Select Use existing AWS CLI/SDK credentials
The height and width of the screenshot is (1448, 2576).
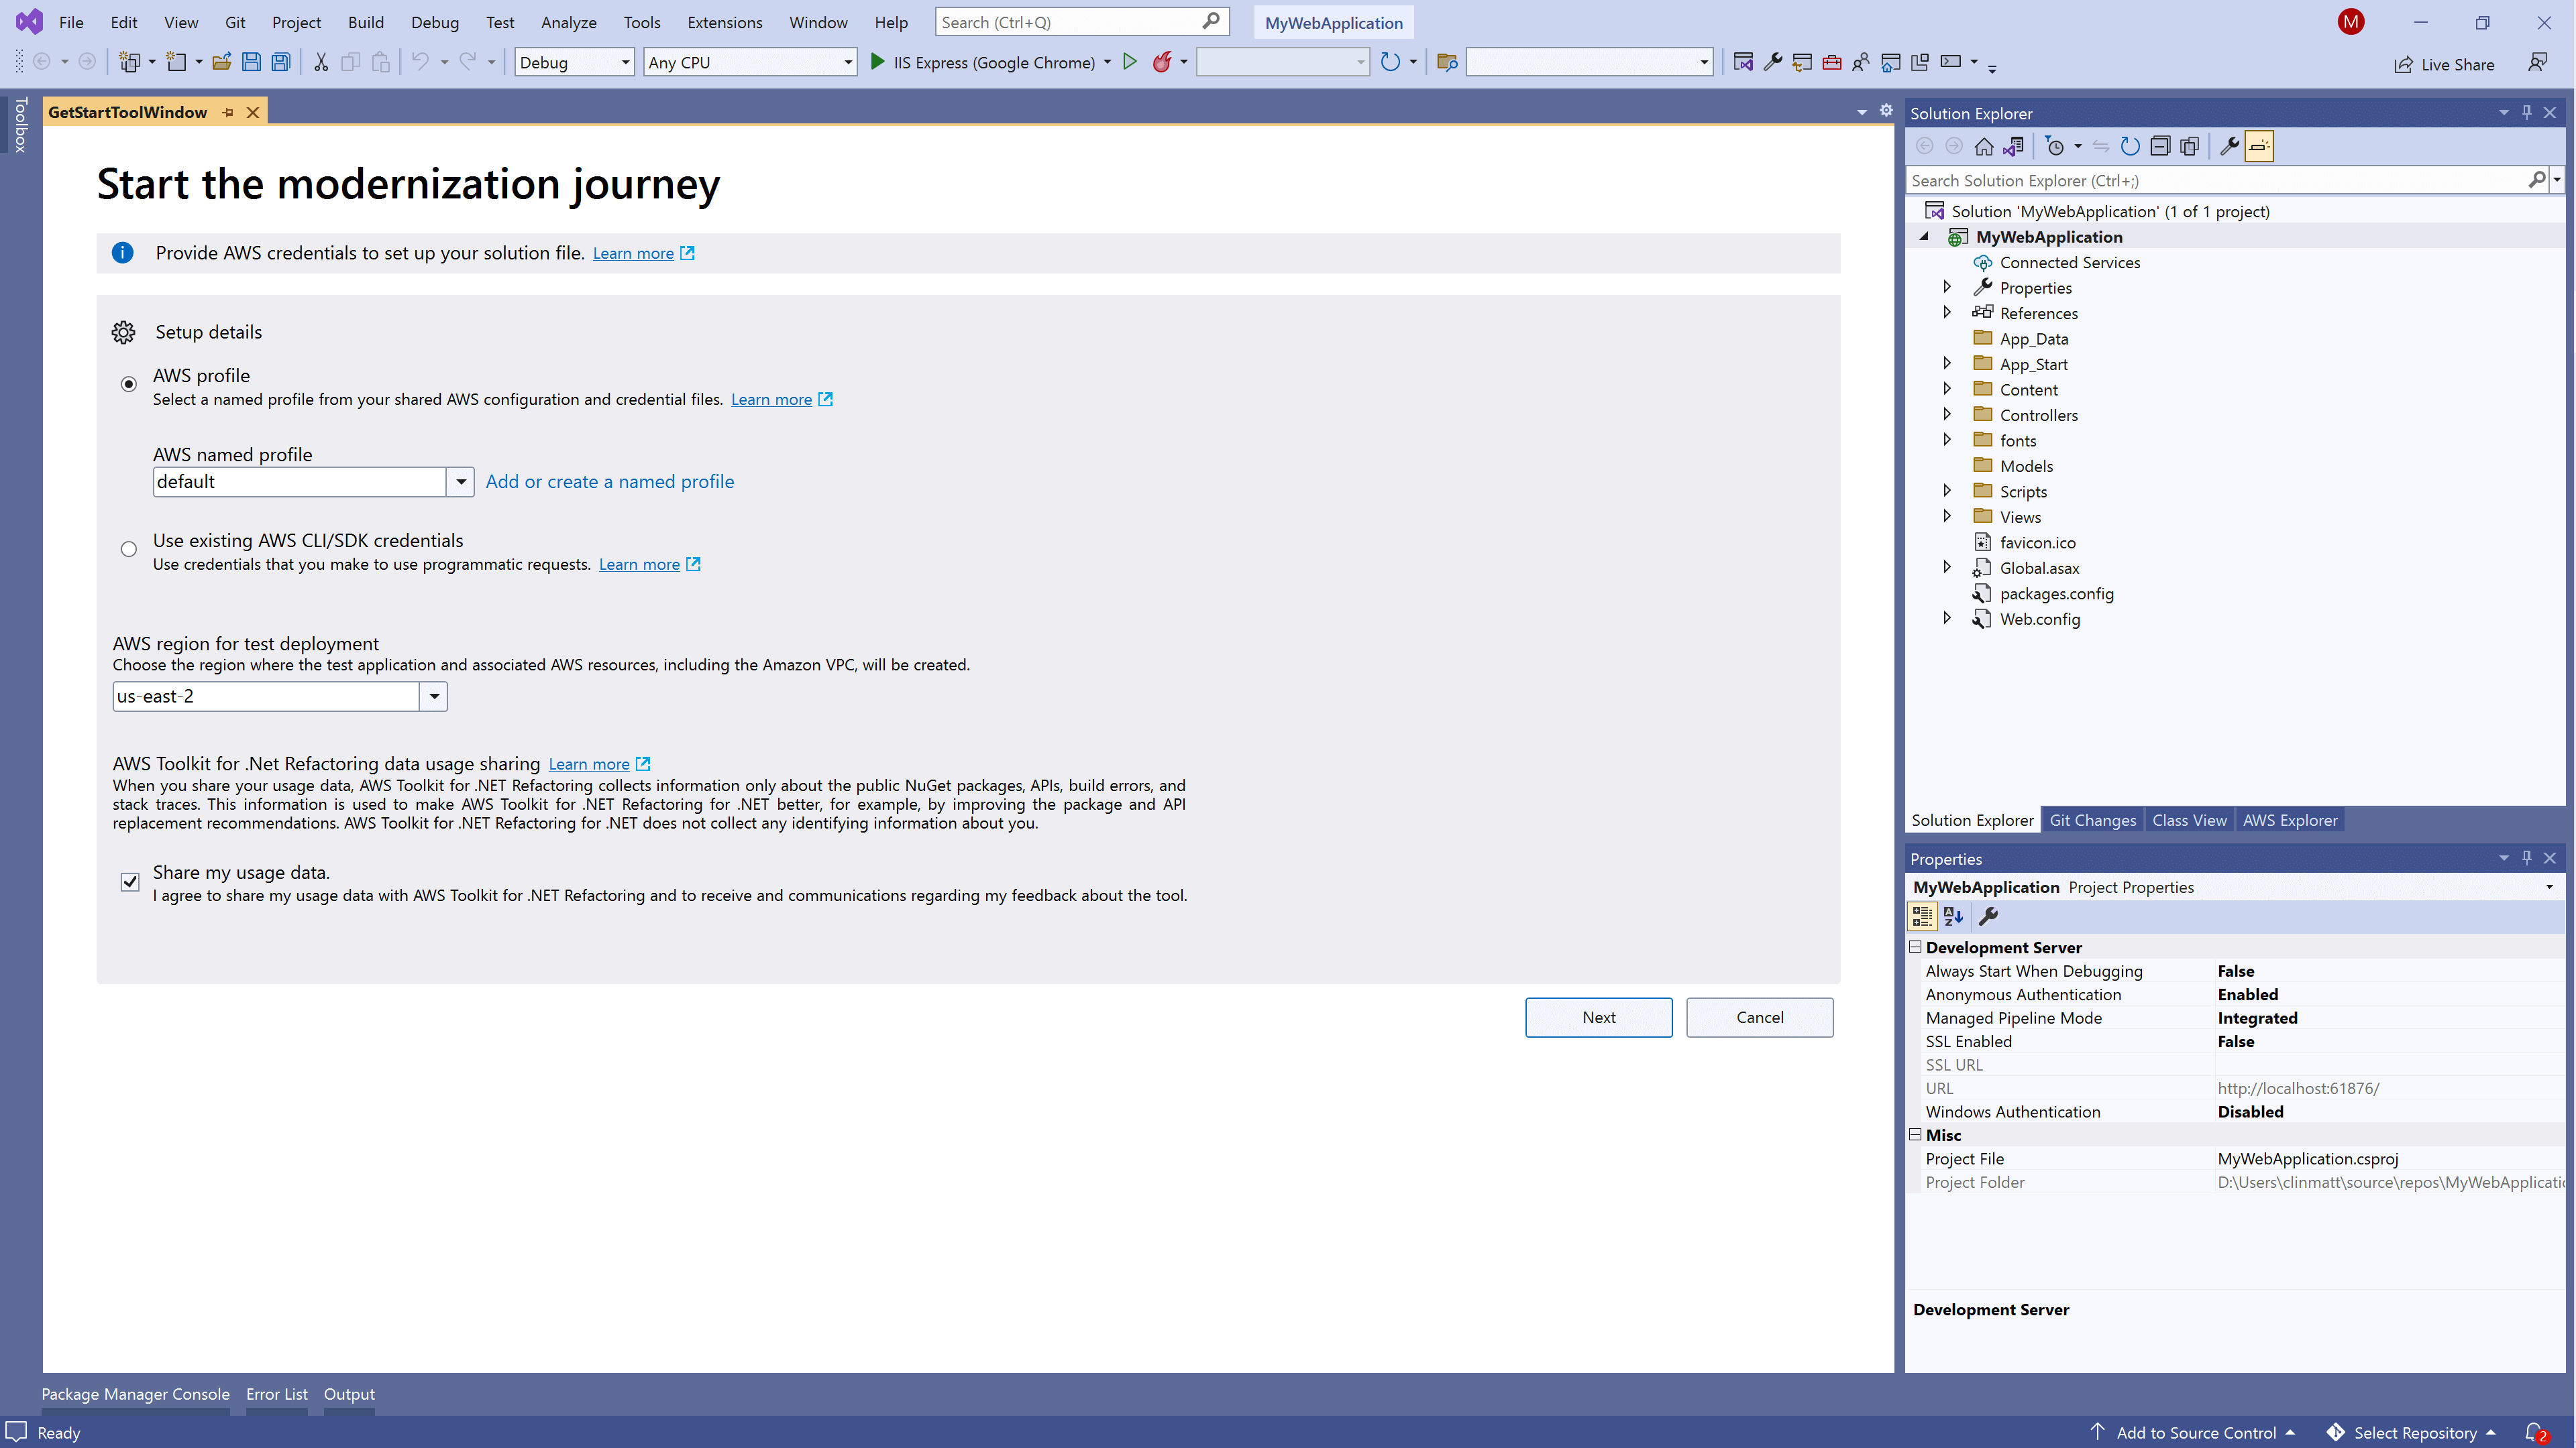click(x=129, y=548)
